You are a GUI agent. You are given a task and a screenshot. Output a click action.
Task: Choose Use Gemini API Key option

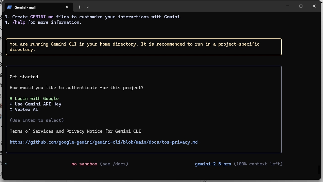[x=38, y=104]
